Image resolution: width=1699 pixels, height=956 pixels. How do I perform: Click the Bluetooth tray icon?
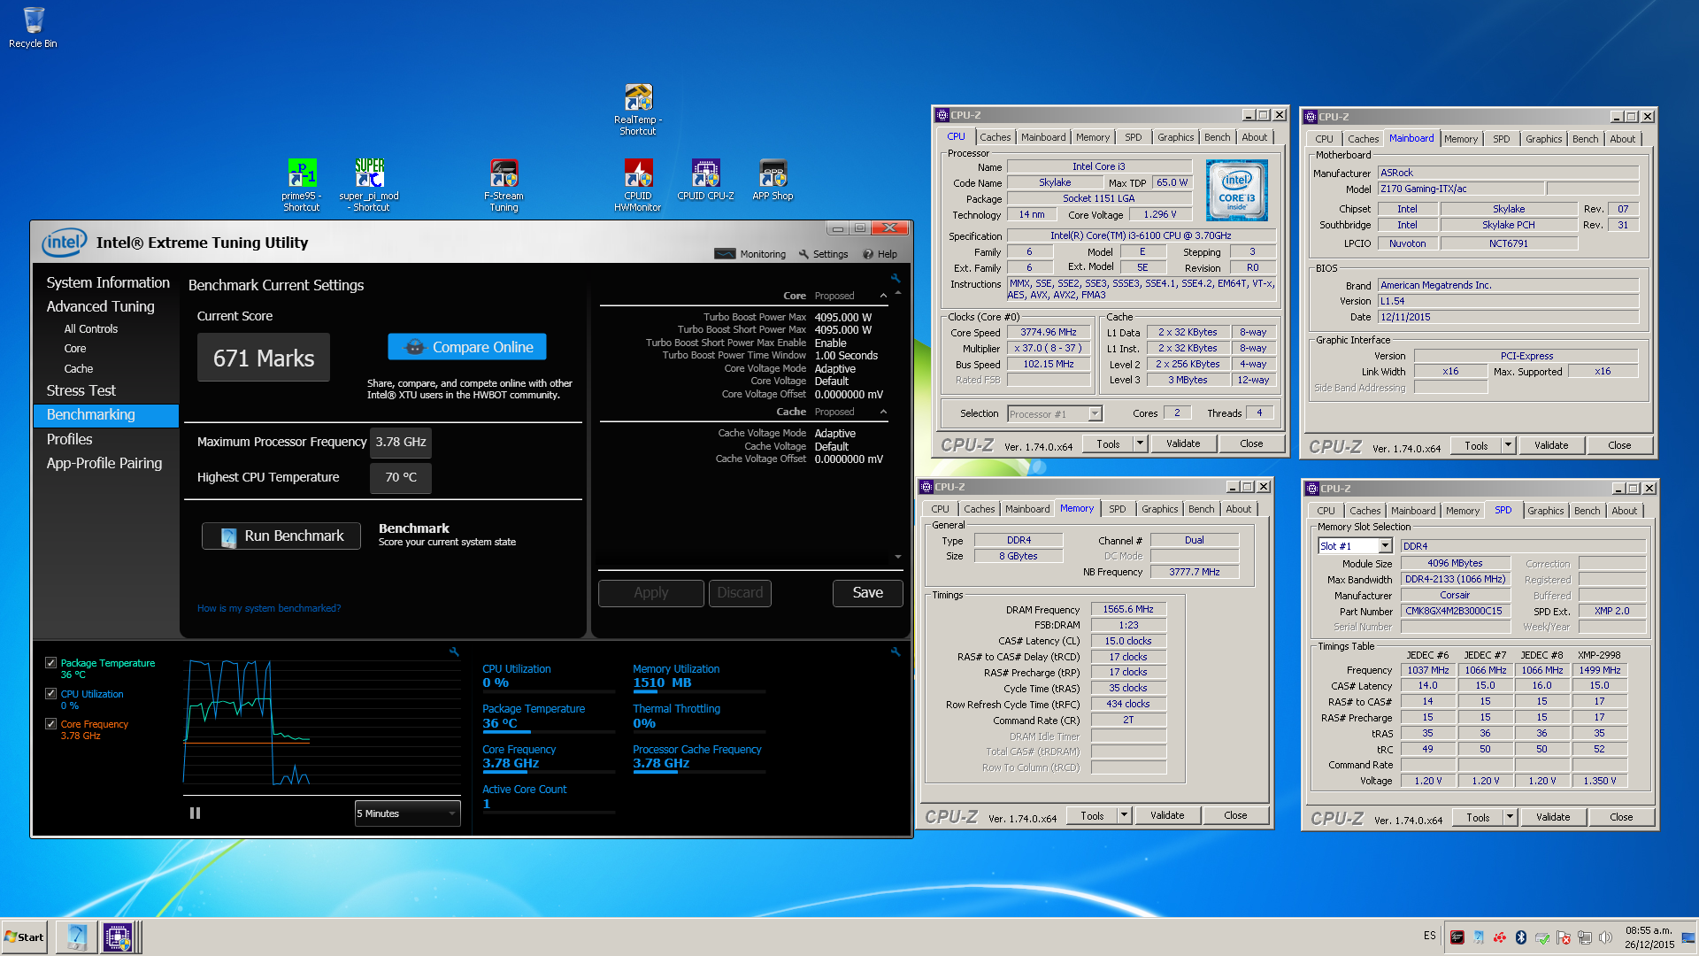coord(1521,937)
